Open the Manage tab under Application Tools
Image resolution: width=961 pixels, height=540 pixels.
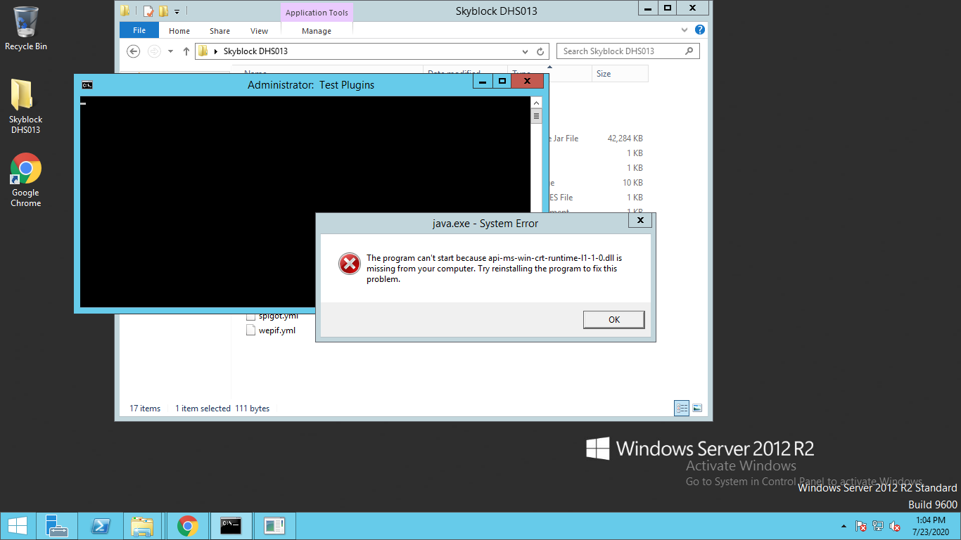click(x=317, y=31)
